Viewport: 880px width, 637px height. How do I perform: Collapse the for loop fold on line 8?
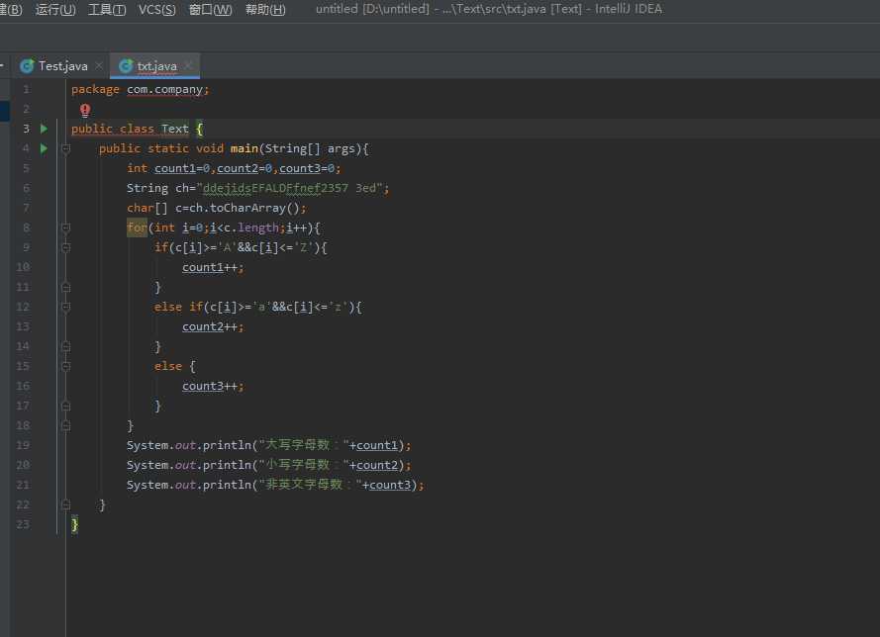pyautogui.click(x=65, y=227)
